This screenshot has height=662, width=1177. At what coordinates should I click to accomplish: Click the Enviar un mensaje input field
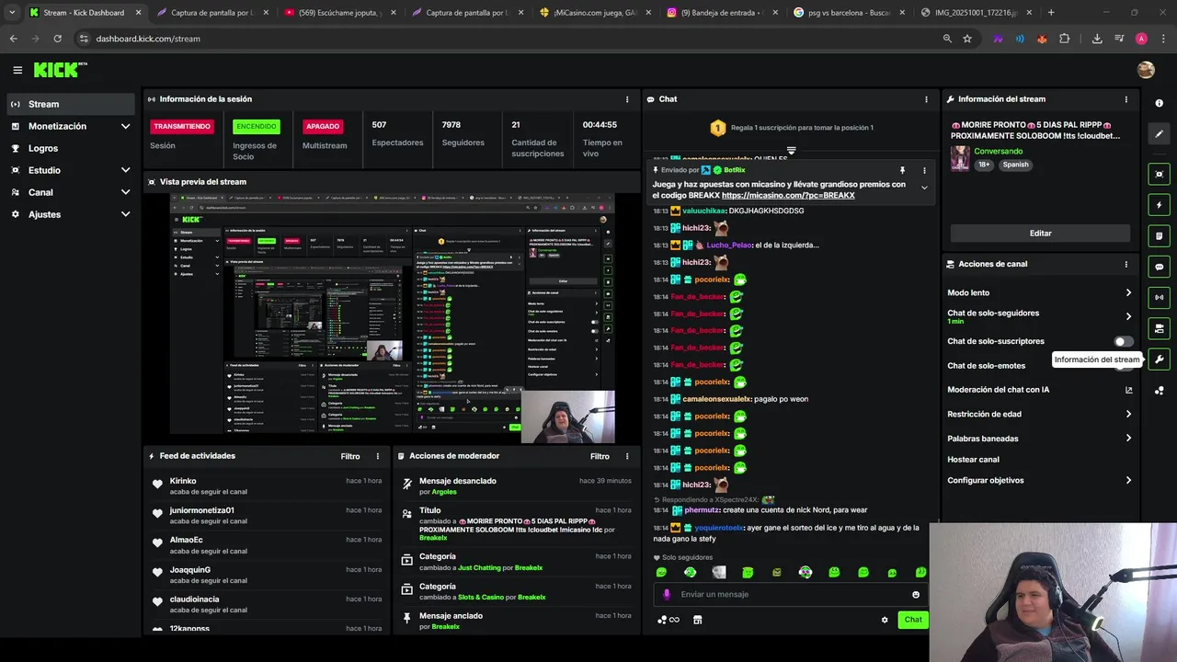click(791, 594)
